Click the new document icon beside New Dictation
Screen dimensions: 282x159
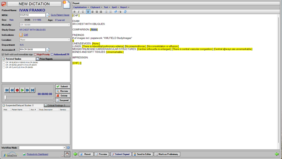pos(66,5)
